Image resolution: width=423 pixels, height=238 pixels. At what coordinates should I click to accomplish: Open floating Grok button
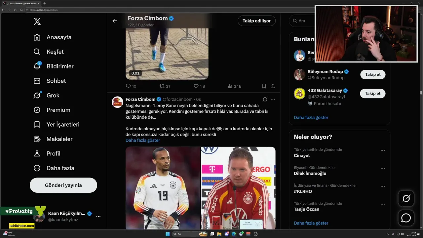[x=406, y=199]
